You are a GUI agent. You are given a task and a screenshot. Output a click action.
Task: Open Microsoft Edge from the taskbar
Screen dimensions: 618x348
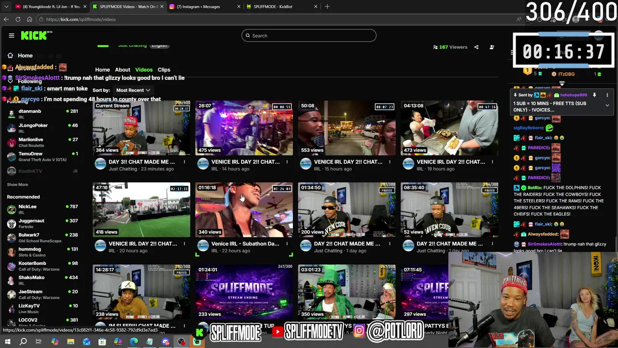(x=134, y=342)
